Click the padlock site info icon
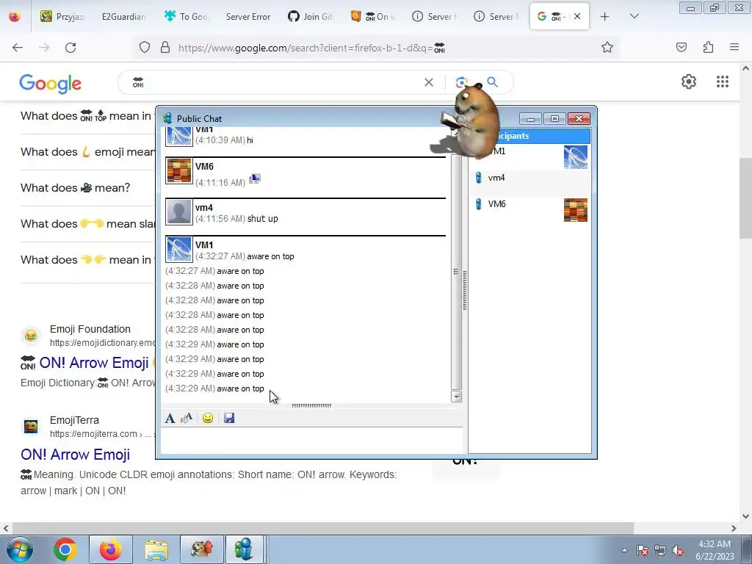The width and height of the screenshot is (752, 564). (165, 48)
